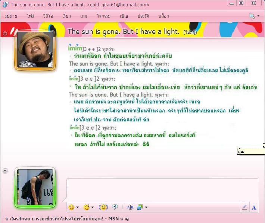Open the วิดีโอ menu

47,16
